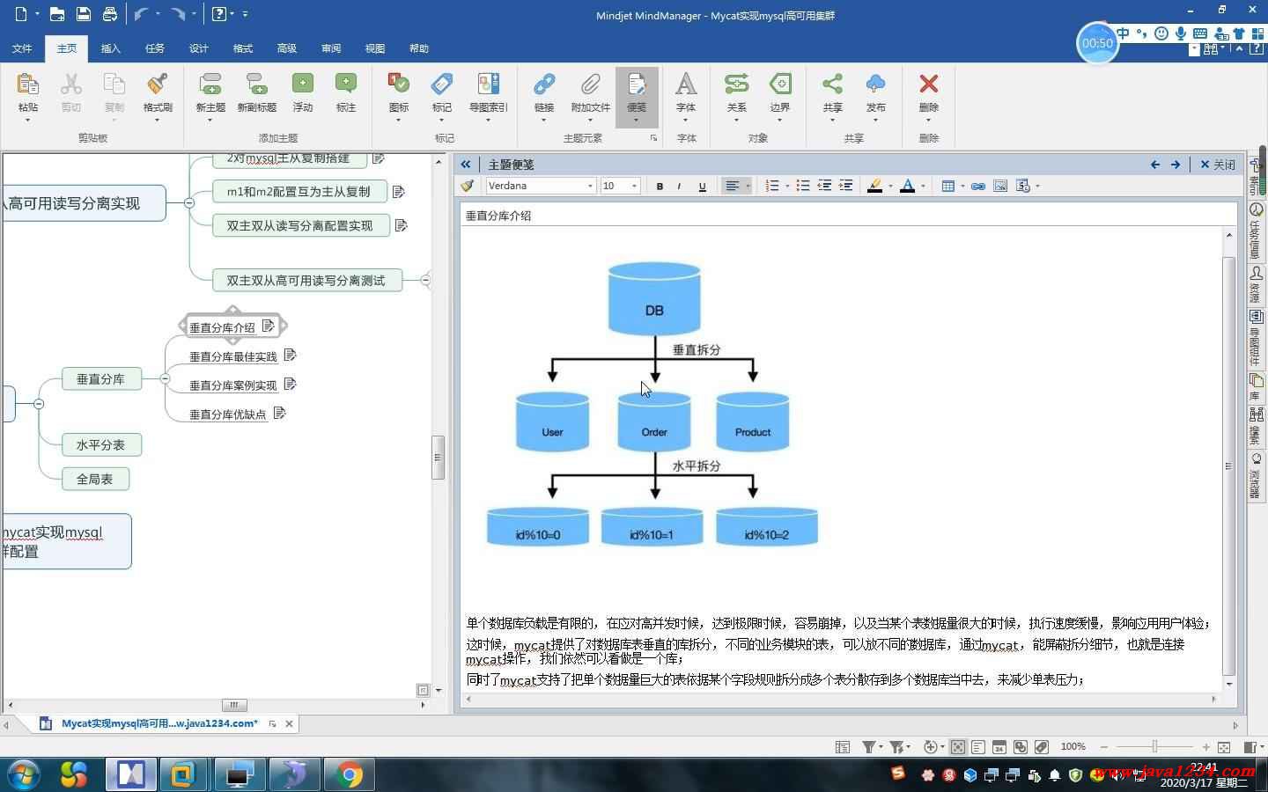Viewport: 1268px width, 792px height.
Task: Click the Save icon in quick access toolbar
Action: pos(83,14)
